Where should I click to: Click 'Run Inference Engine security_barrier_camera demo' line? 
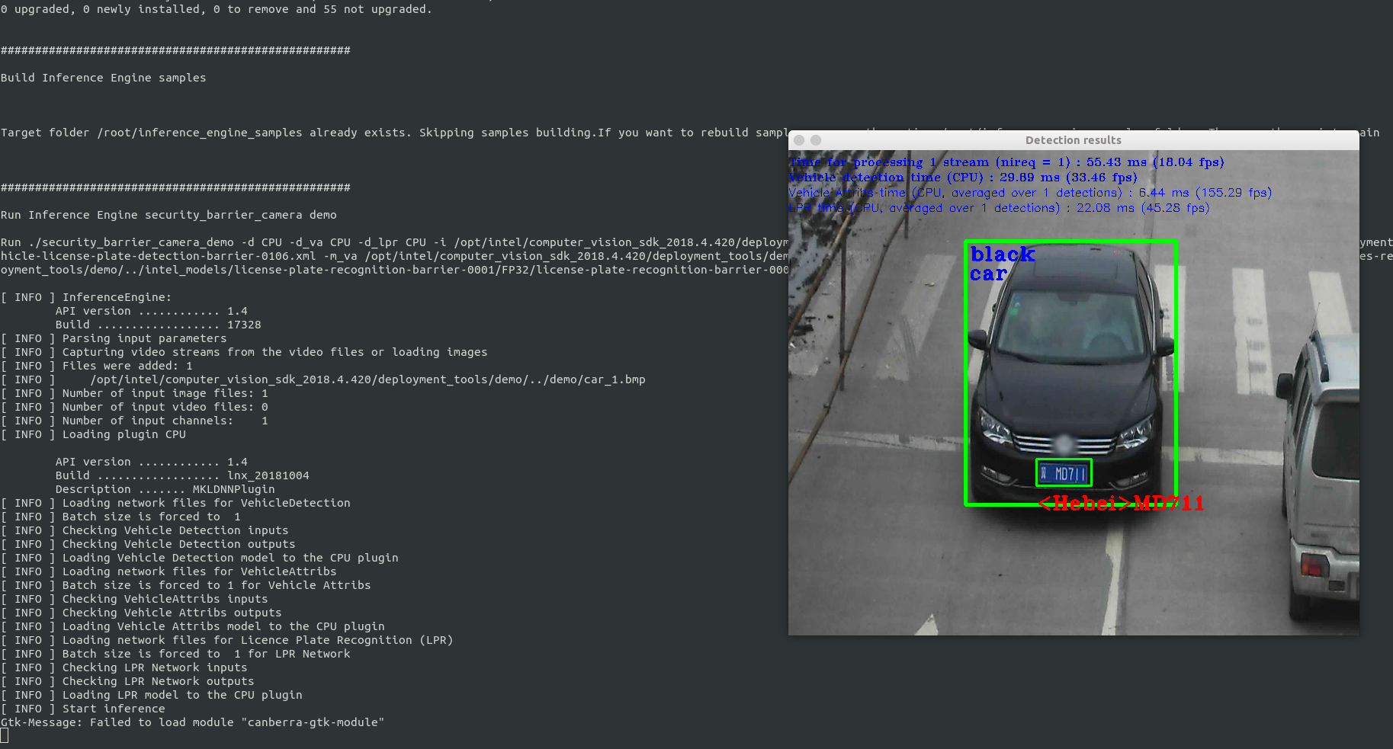(169, 215)
